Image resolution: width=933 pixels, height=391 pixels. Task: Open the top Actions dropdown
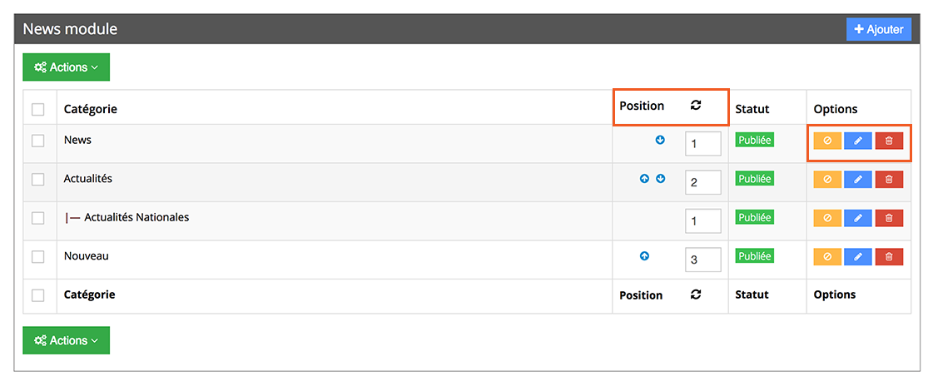(x=66, y=67)
